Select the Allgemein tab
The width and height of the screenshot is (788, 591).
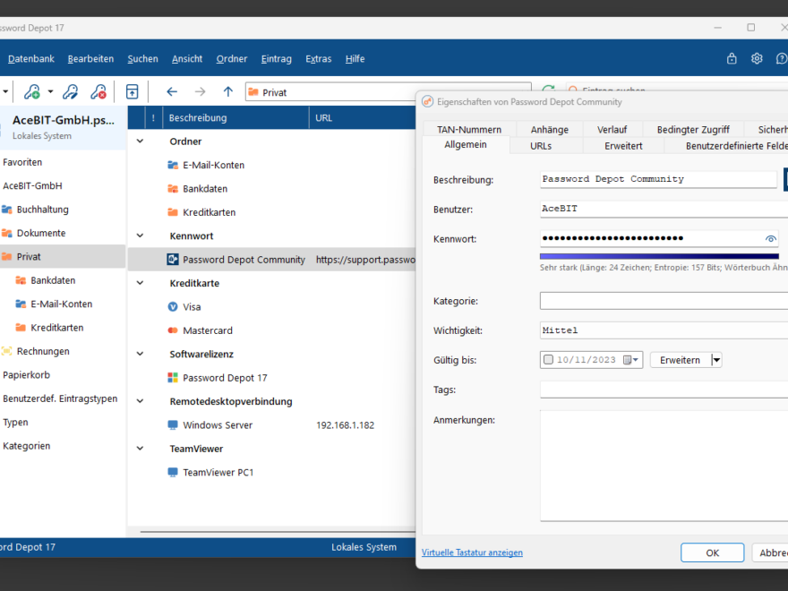(x=466, y=145)
